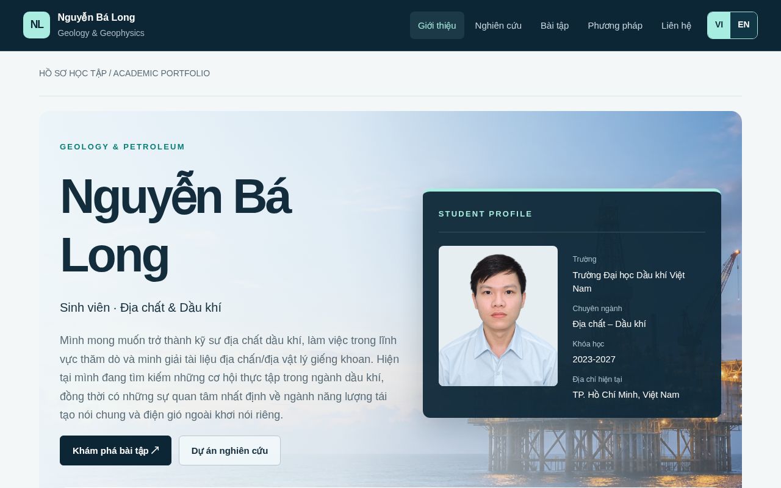This screenshot has height=488, width=781.
Task: Click the Sinh viên · Địa chất & Dầu khí subtitle
Action: pos(140,307)
